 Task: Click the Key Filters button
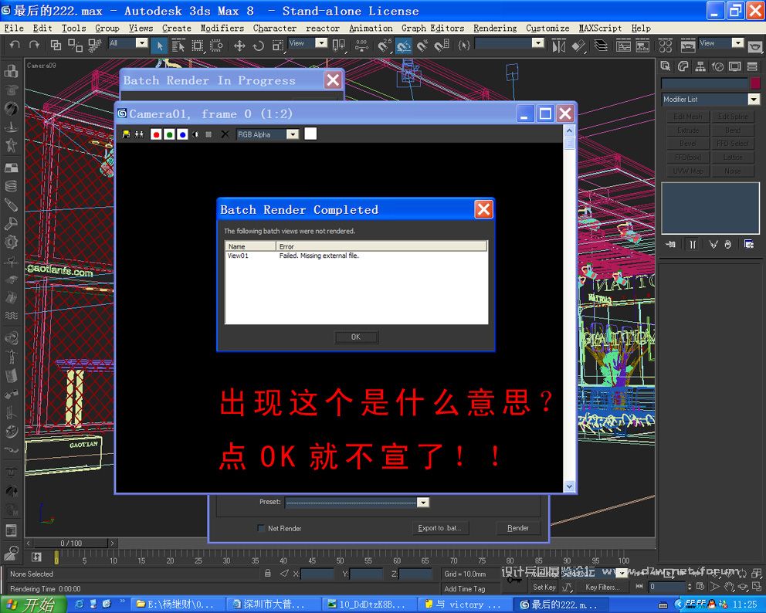click(602, 587)
